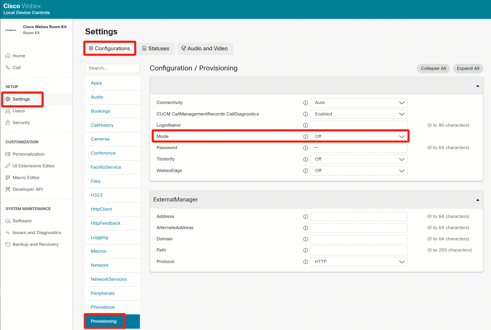Image resolution: width=491 pixels, height=330 pixels.
Task: Click the Issues and Diagnostics pulse icon
Action: [x=8, y=233]
